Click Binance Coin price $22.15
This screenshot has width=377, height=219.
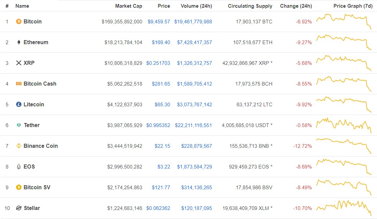pyautogui.click(x=162, y=146)
